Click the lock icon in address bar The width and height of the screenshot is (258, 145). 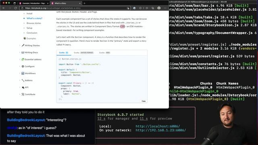coord(23,8)
